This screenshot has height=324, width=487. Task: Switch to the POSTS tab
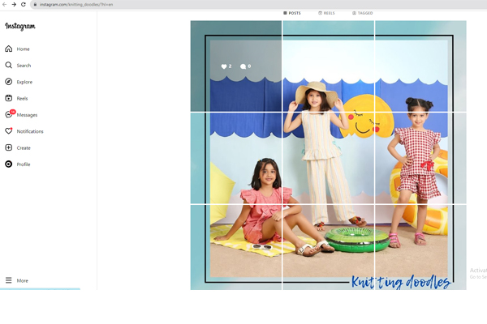[292, 13]
